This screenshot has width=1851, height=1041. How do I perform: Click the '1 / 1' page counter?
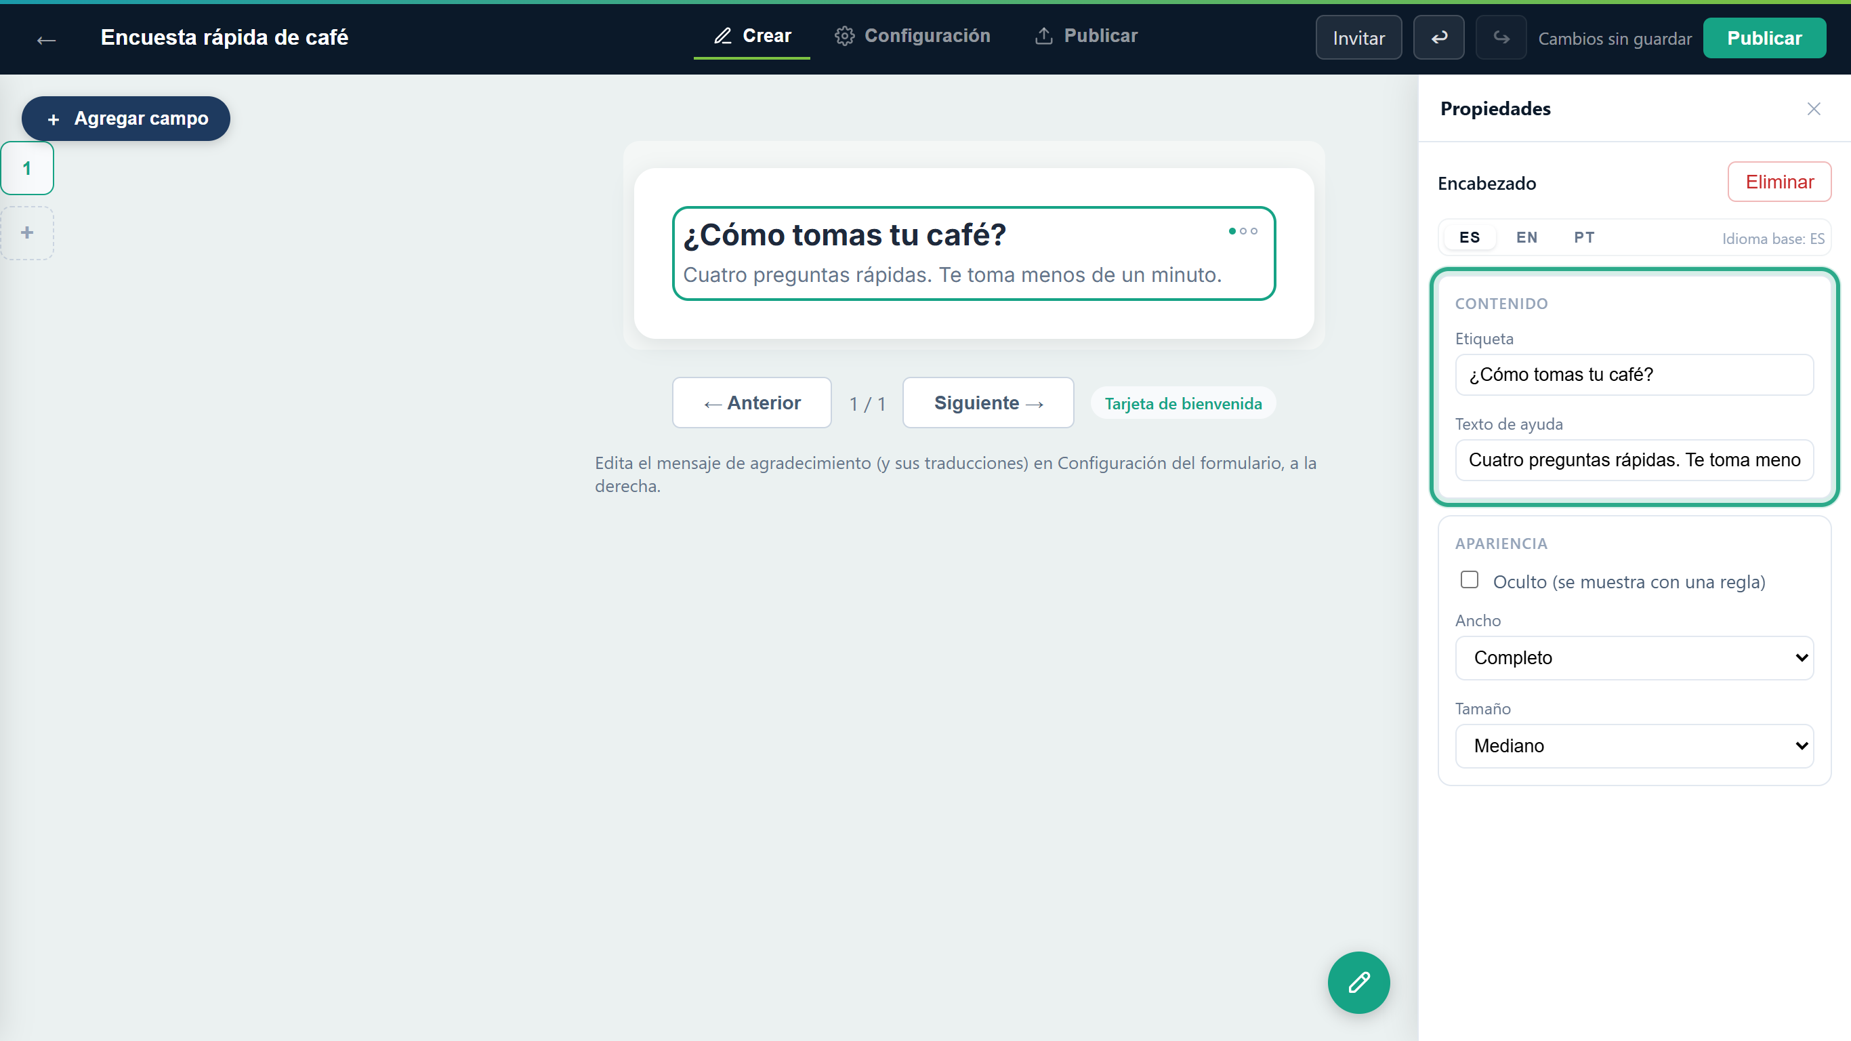coord(867,404)
